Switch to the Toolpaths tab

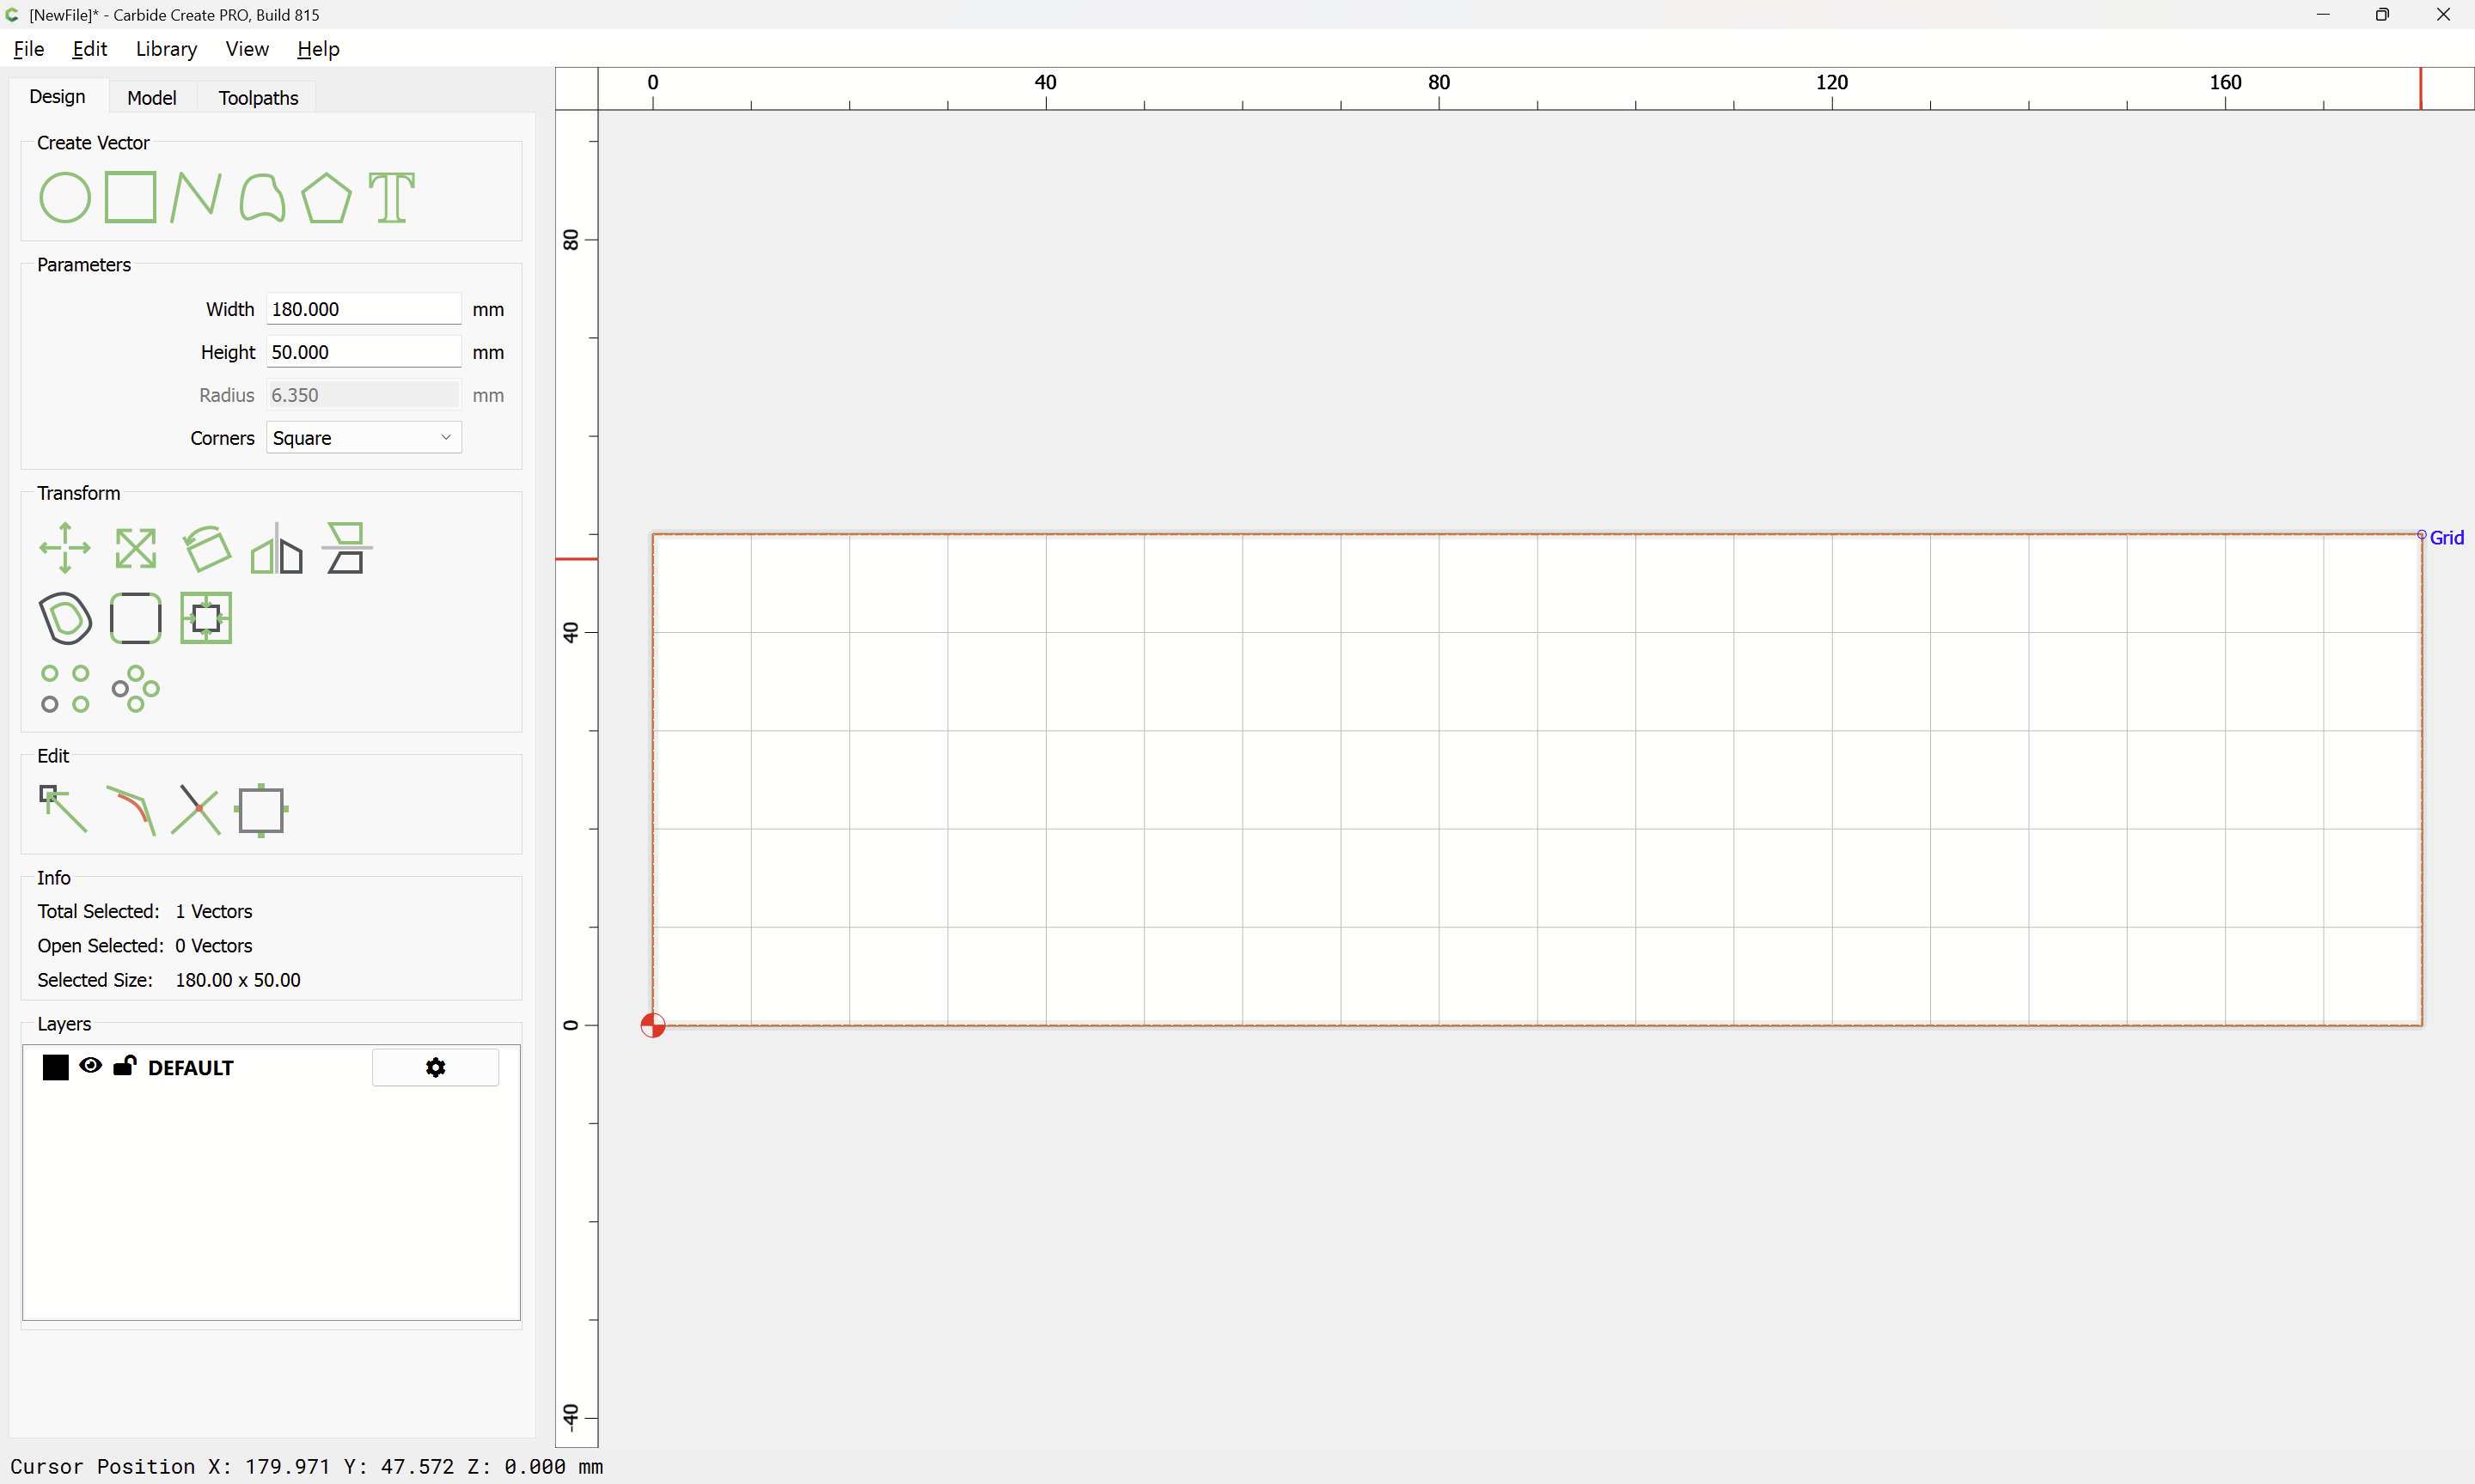coord(258,97)
